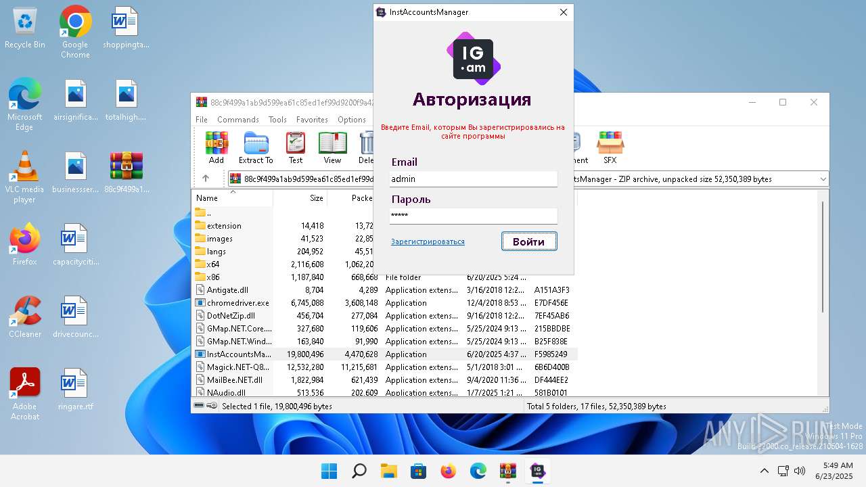Select the totalhigh image file on desktop
The width and height of the screenshot is (866, 487).
(x=127, y=100)
